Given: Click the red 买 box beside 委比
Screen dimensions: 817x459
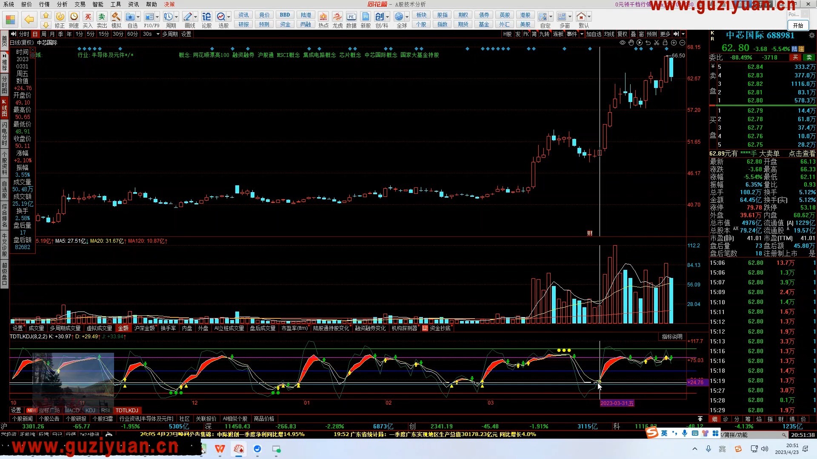Looking at the screenshot, I should 795,57.
